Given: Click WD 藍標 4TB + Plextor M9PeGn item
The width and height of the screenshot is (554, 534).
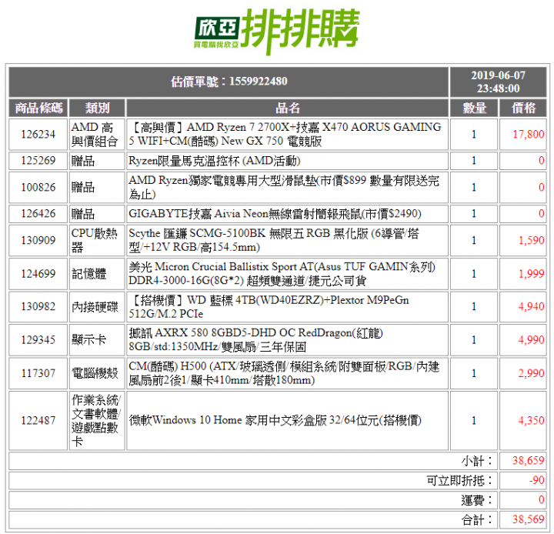Looking at the screenshot, I should tap(269, 307).
